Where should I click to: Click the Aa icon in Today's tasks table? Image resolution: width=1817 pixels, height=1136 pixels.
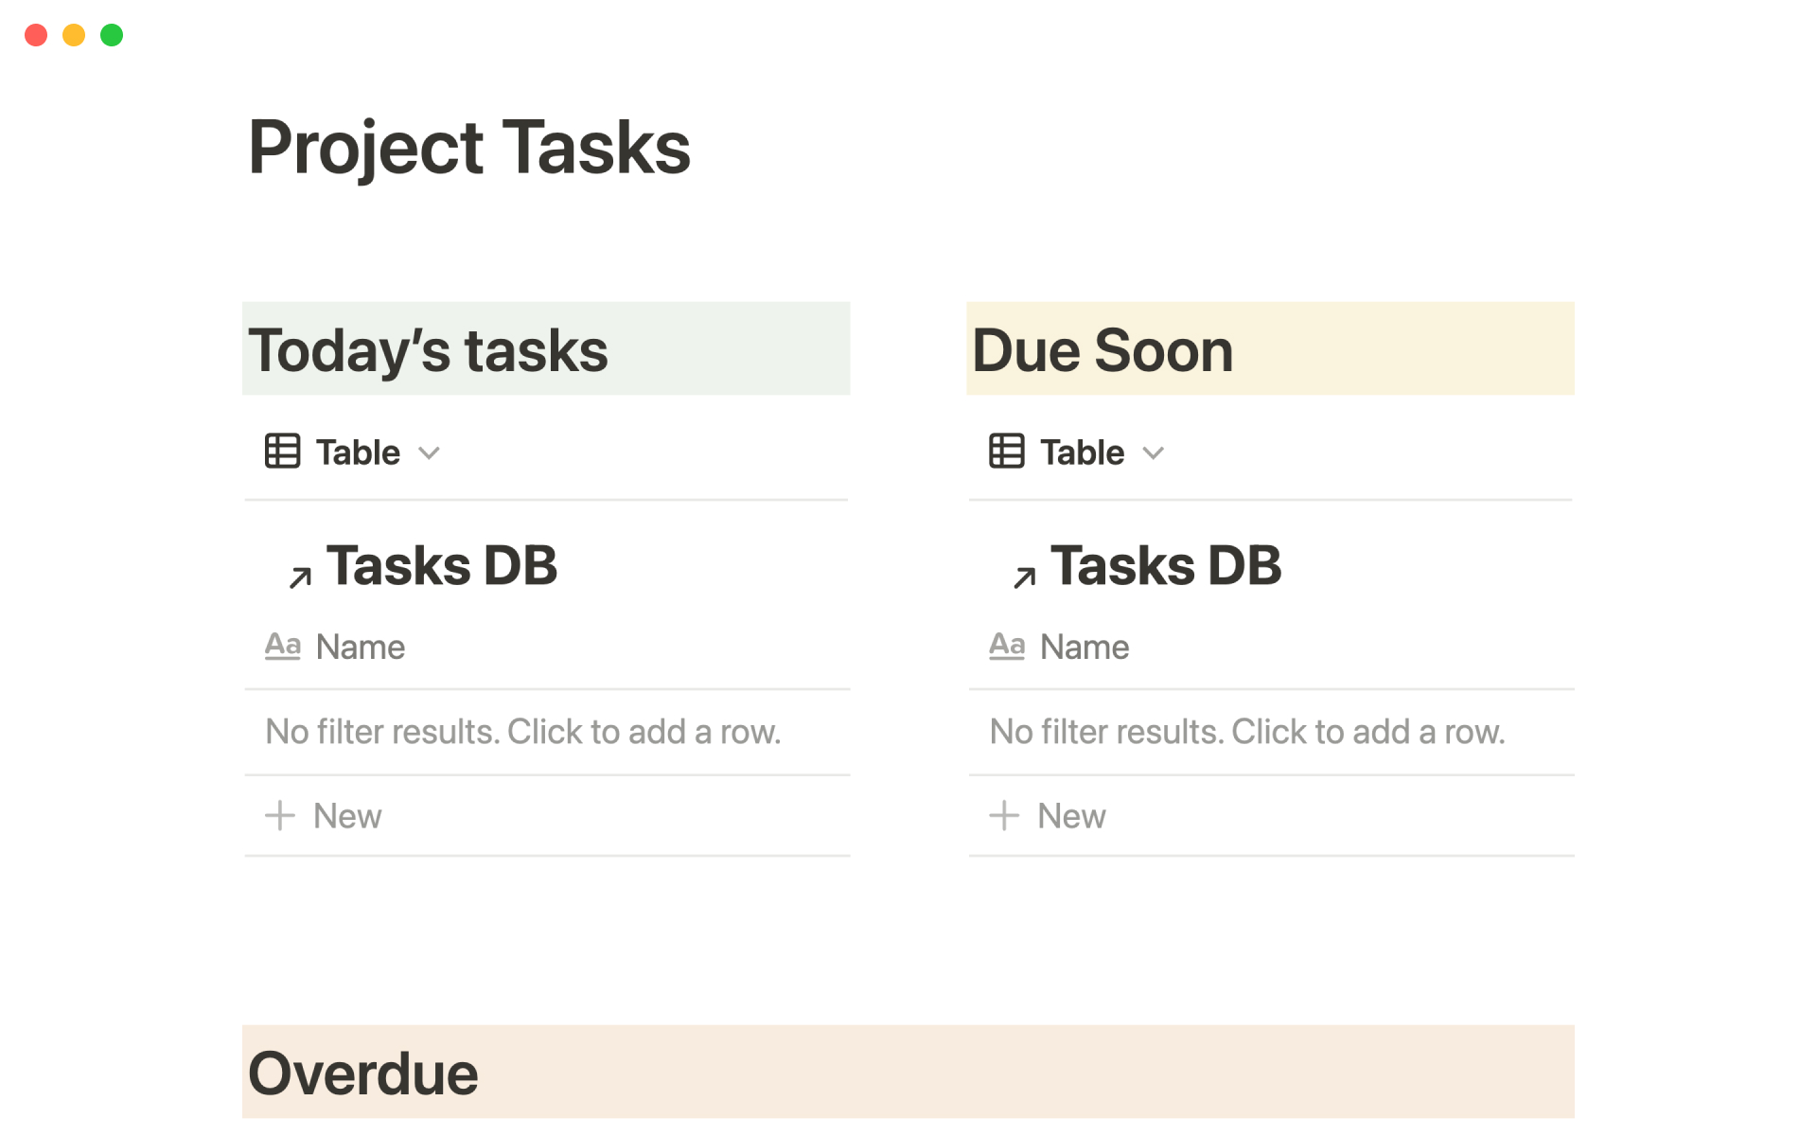[x=282, y=647]
